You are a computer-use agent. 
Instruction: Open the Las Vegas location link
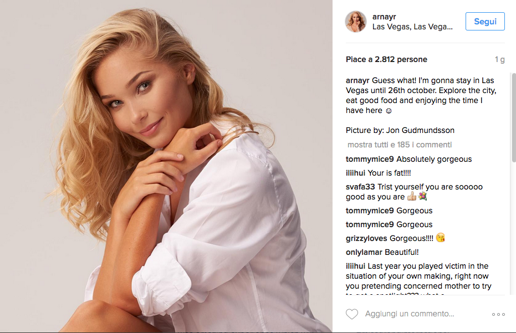412,27
